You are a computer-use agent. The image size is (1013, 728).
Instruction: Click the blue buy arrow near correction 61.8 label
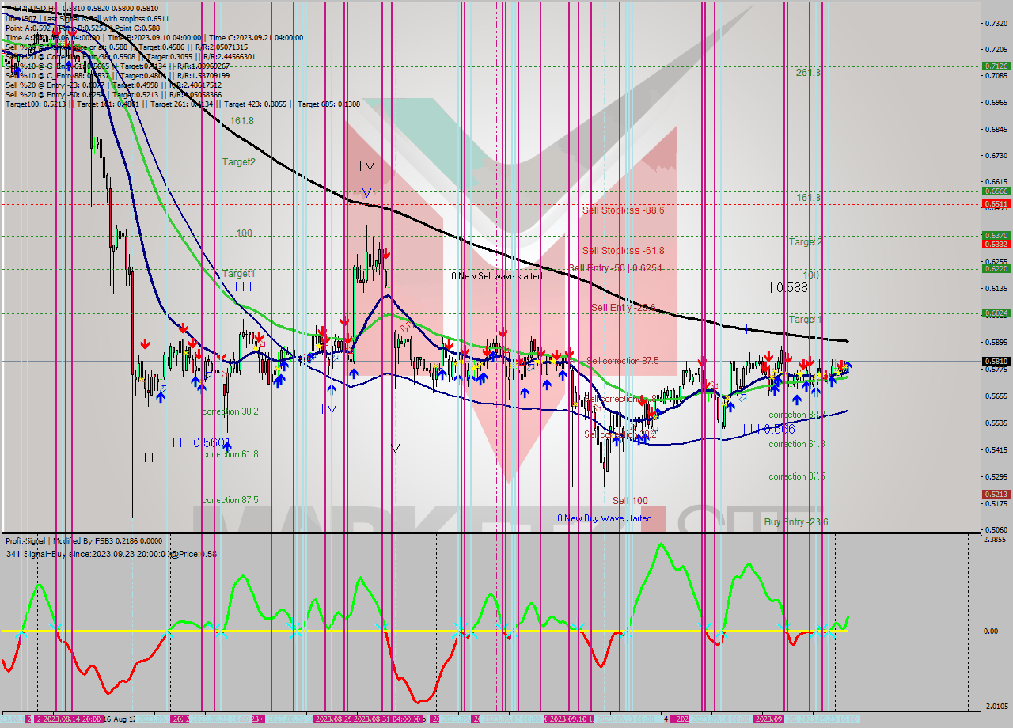click(x=228, y=446)
